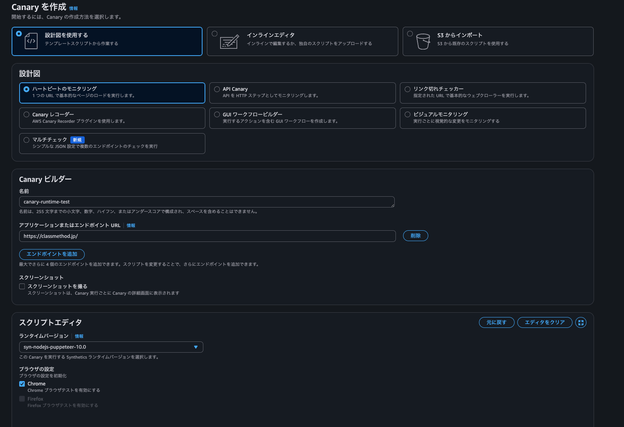Click the pencil icon on インラインエディタ card
The image size is (624, 427).
(229, 41)
